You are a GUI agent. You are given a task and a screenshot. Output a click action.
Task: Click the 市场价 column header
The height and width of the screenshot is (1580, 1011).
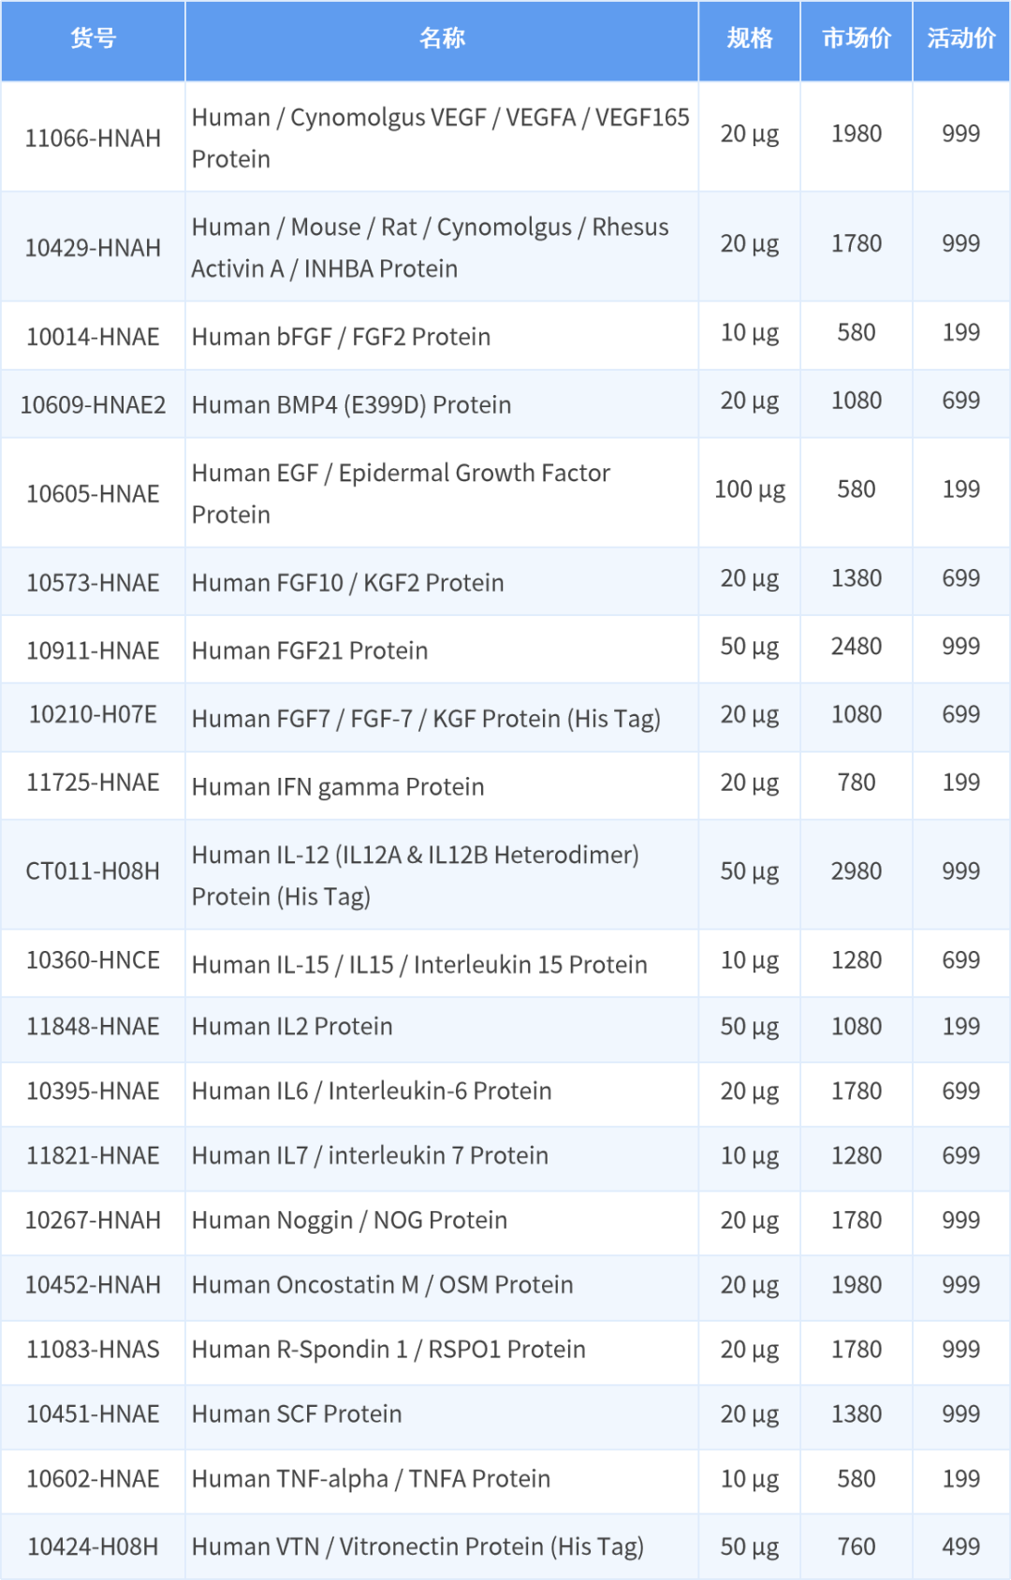click(x=856, y=38)
